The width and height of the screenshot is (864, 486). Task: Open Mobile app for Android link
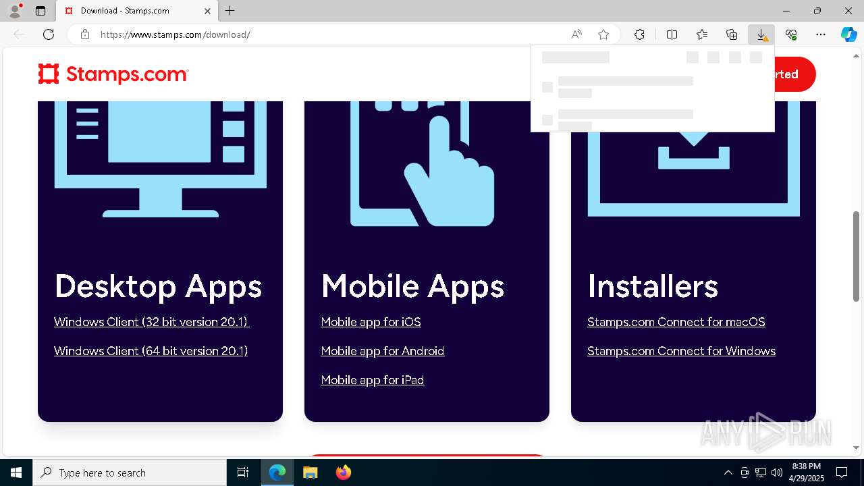click(x=383, y=351)
